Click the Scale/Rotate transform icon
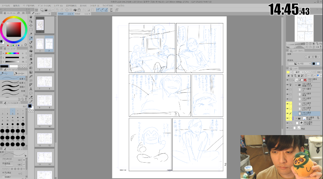Screen dimensions: 323x179 pyautogui.click(x=79, y=10)
